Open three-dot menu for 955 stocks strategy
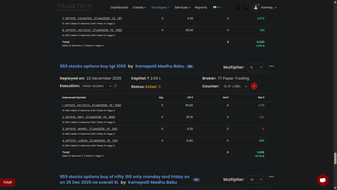 coord(271,177)
